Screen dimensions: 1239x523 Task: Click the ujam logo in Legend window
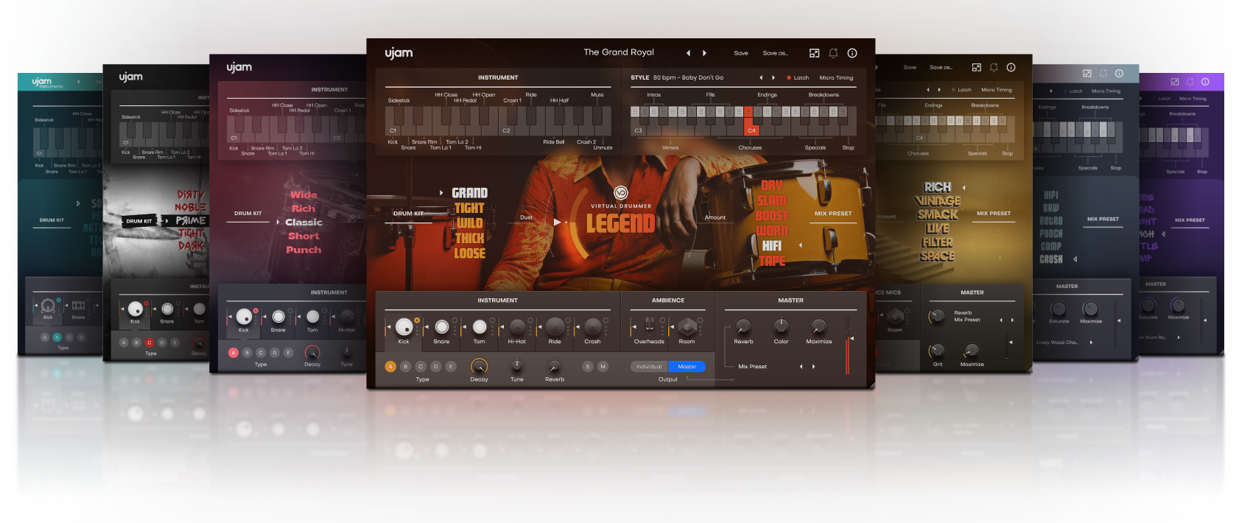(399, 53)
